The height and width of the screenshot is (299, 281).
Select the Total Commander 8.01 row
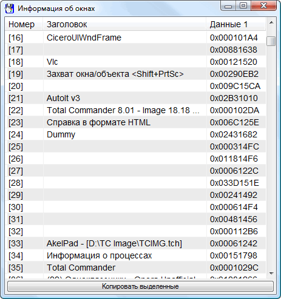tap(135, 110)
